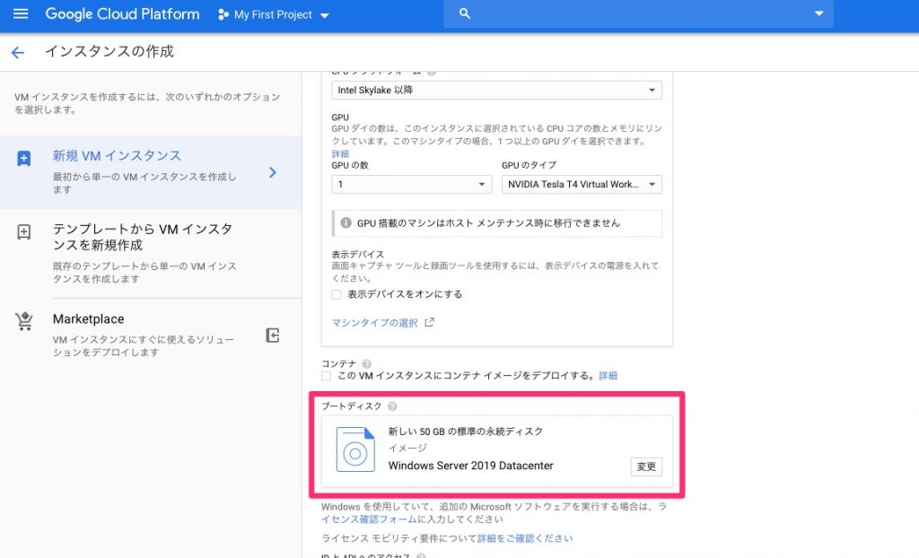The image size is (919, 558).
Task: Click the Marketplace external launch icon
Action: (273, 336)
